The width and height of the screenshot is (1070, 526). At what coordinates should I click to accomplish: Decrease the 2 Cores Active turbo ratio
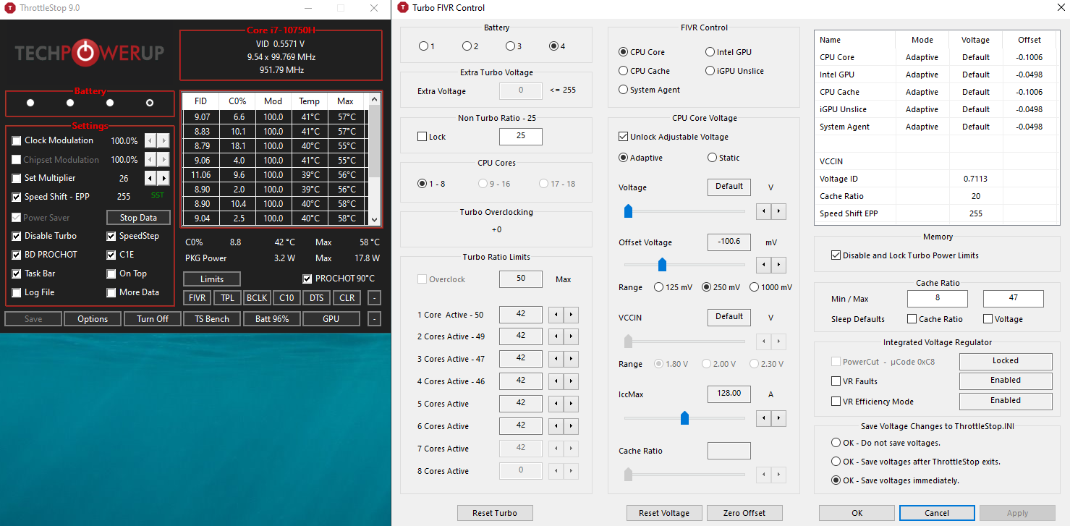coord(555,336)
